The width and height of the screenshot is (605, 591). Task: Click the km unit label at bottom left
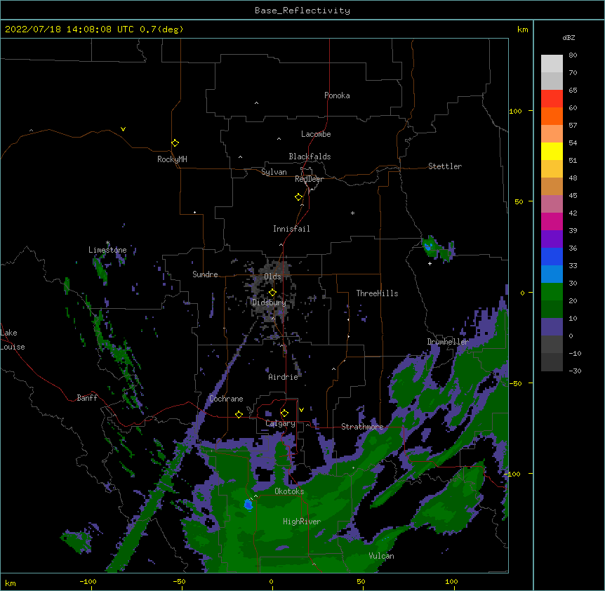pyautogui.click(x=11, y=583)
